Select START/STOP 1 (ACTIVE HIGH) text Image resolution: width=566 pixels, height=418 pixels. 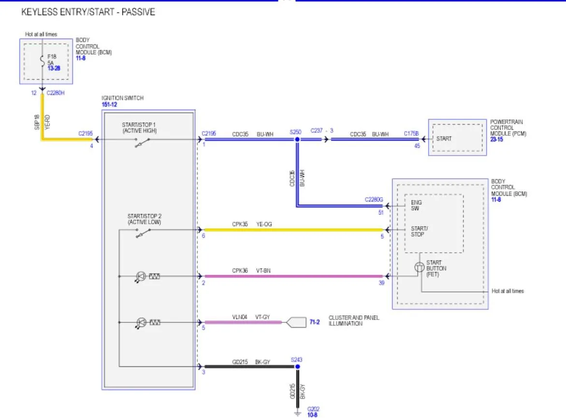(139, 128)
